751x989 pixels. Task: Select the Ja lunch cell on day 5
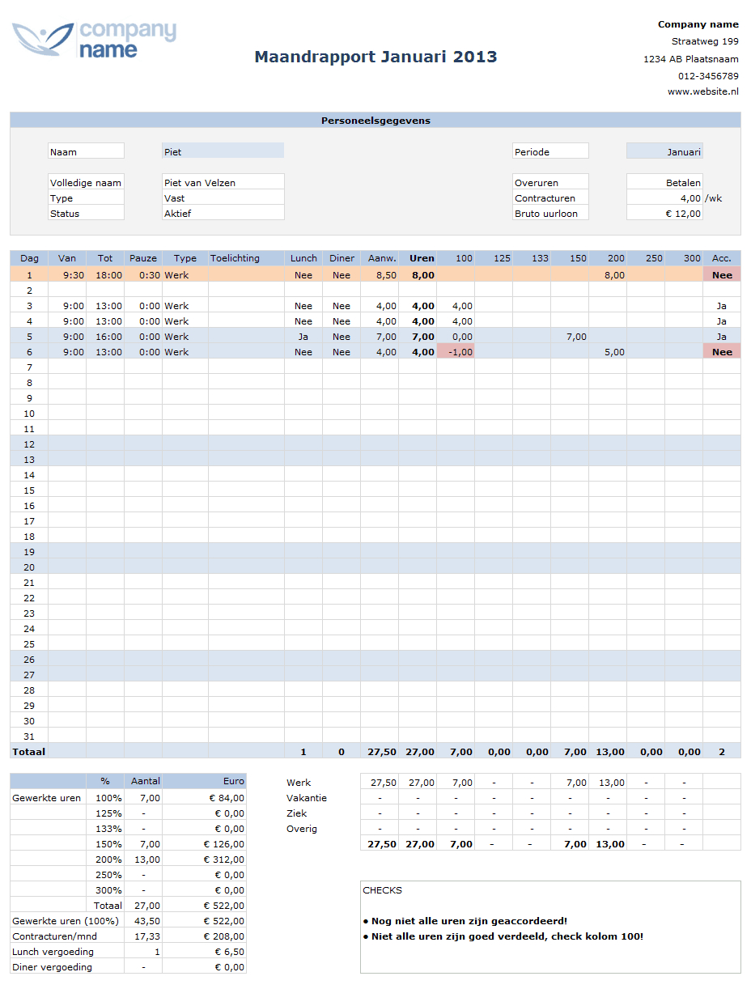[x=303, y=336]
